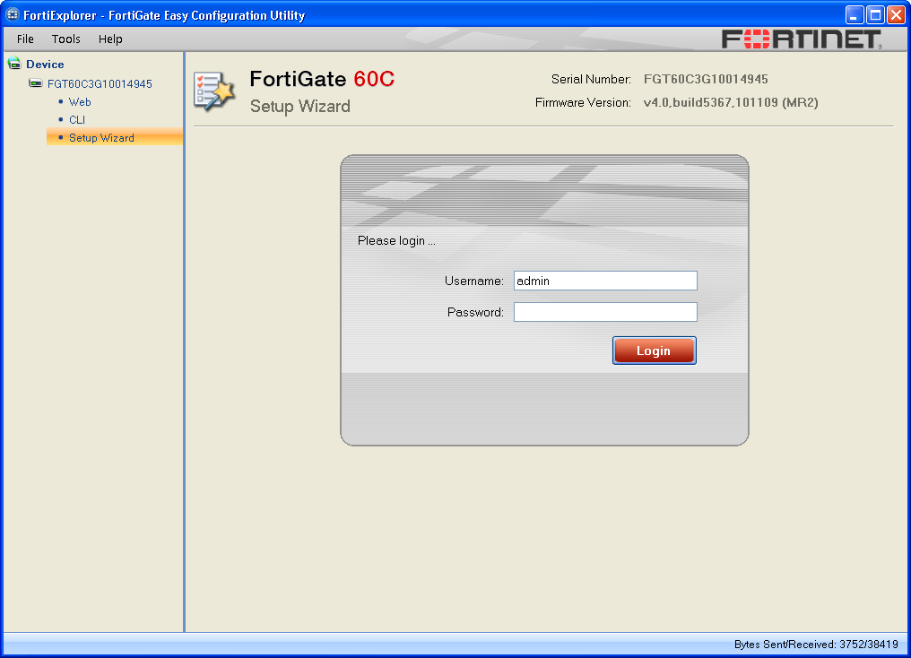Click firmware version v4.0,build5367,101109 (MR2)

pos(731,103)
